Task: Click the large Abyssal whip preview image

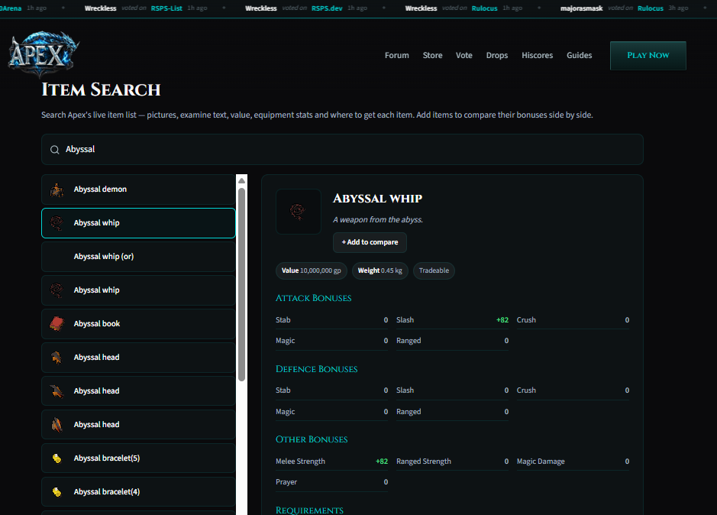Action: pyautogui.click(x=298, y=212)
